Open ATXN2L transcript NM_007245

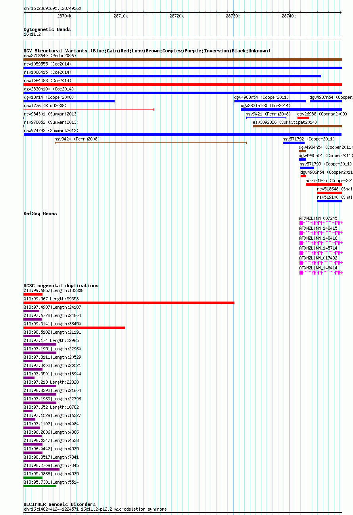coord(320,223)
